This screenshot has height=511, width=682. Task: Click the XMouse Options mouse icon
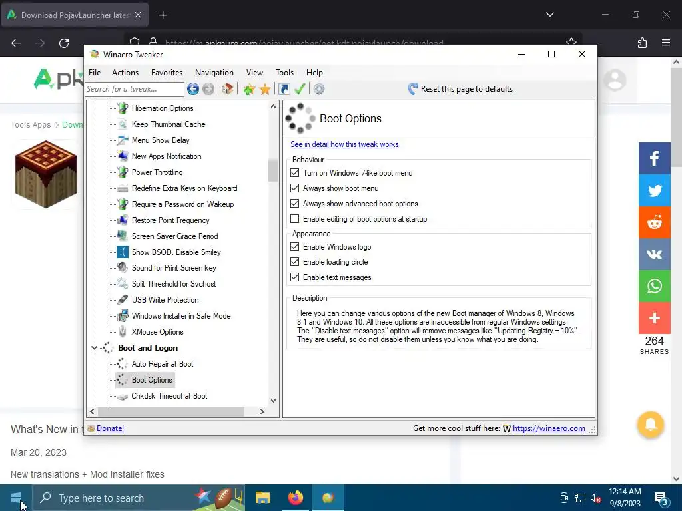point(123,332)
